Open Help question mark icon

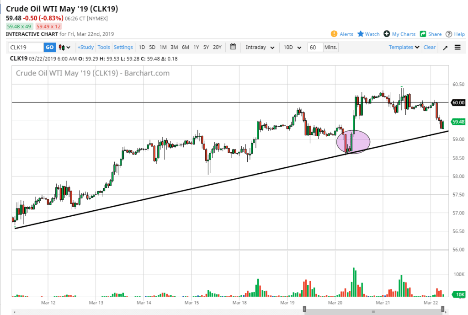click(x=449, y=34)
